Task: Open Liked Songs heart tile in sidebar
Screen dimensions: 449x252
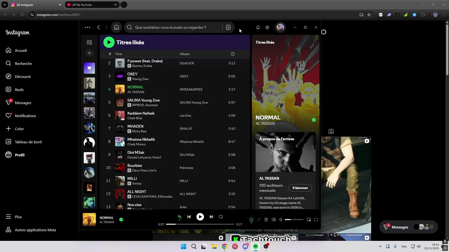Action: (x=89, y=68)
